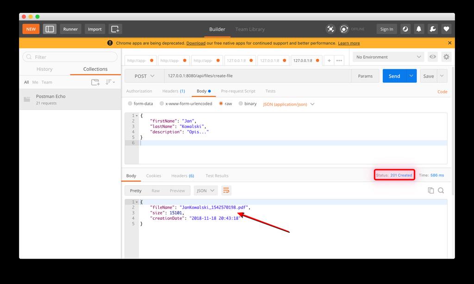
Task: Open notifications bell icon
Action: 418,29
